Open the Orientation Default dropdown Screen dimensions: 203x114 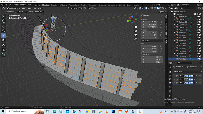tap(21, 12)
